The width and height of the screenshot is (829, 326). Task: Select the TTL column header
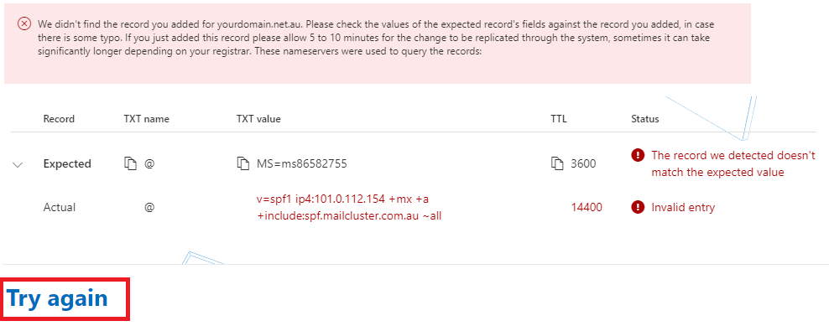point(558,119)
